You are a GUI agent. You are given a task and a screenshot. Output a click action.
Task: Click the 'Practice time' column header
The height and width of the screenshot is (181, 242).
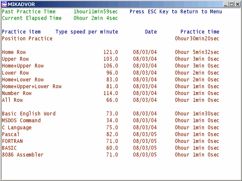pos(200,32)
